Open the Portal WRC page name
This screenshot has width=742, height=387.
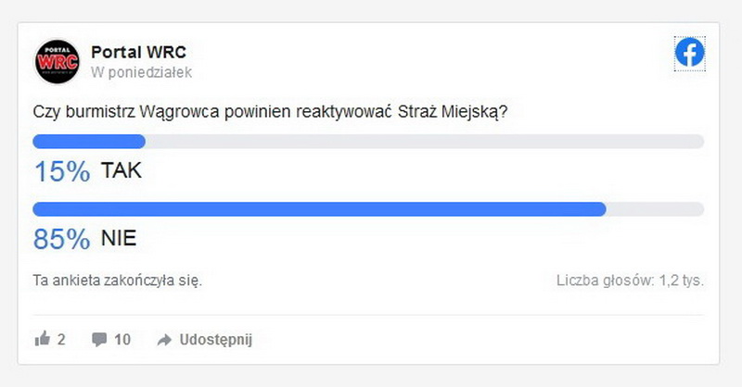tap(138, 52)
